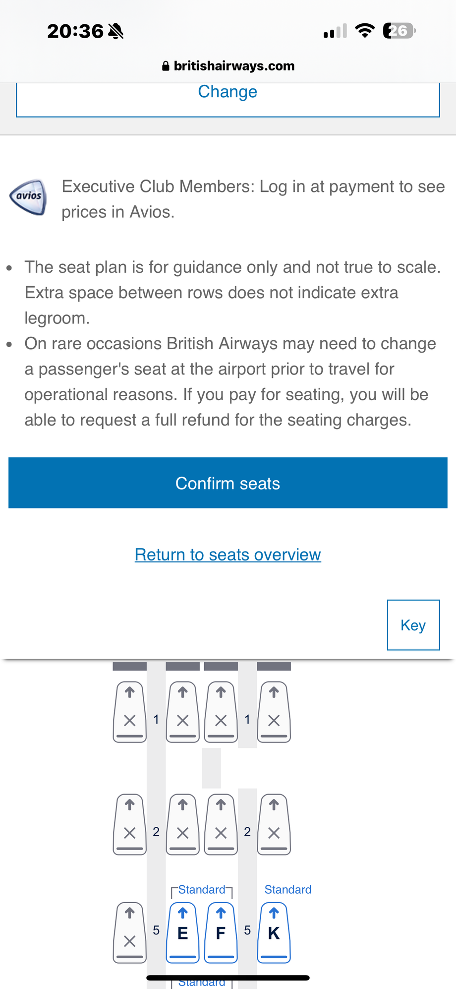Tap unavailable left middle seat in row 2

point(182,824)
